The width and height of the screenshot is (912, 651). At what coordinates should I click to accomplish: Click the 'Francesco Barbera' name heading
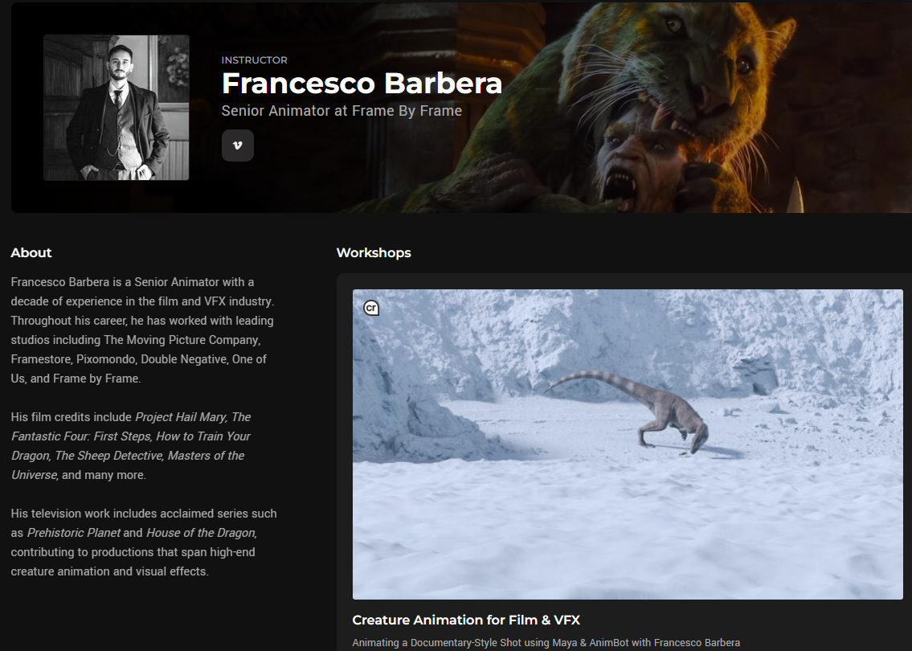[x=362, y=84]
